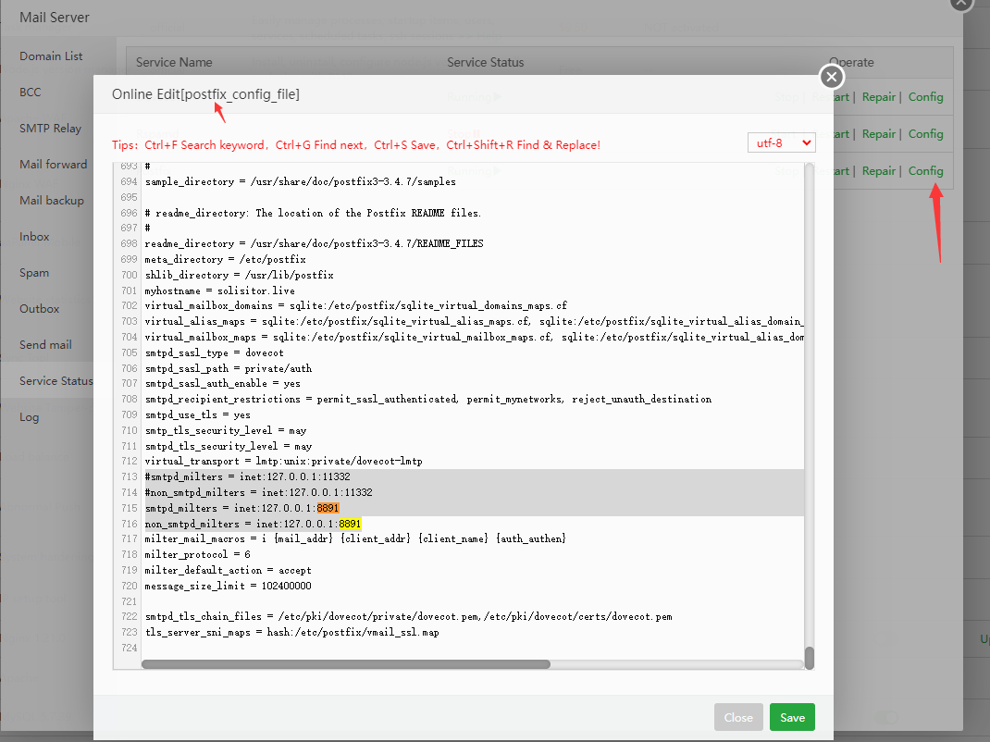Click the vertical scrollbar thumb of editor
The width and height of the screenshot is (990, 742).
(x=810, y=658)
